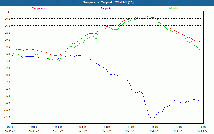Click the -2,0 y-axis value
This screenshot has height=134, width=214.
tap(8, 82)
